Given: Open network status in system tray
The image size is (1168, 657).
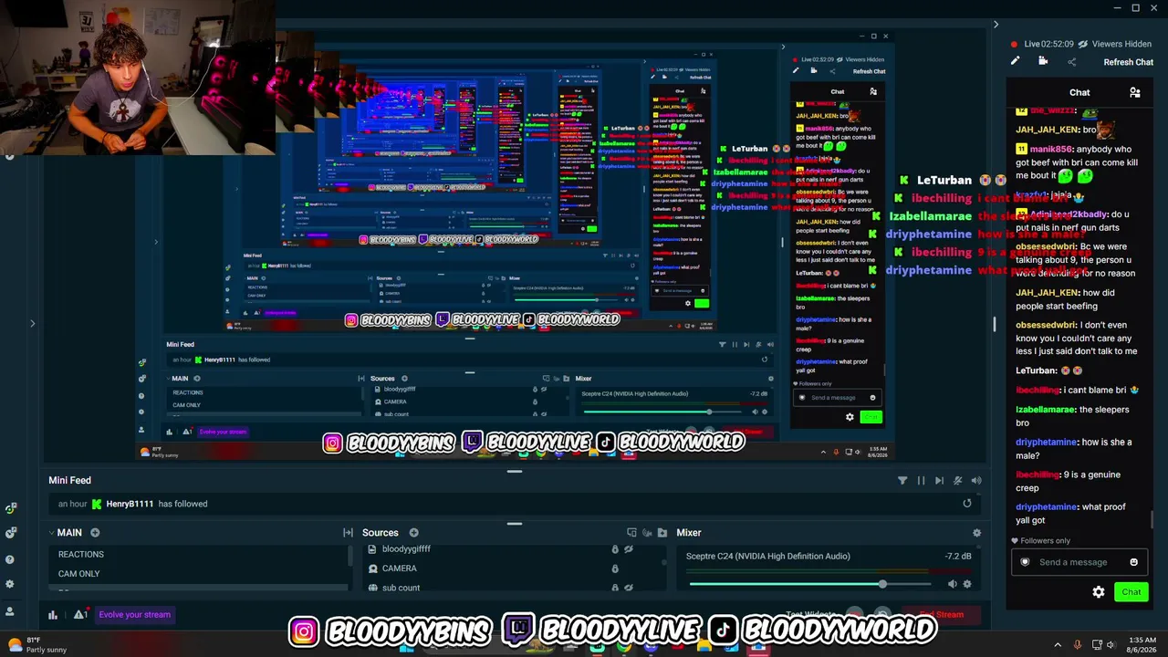Looking at the screenshot, I should point(1097,644).
